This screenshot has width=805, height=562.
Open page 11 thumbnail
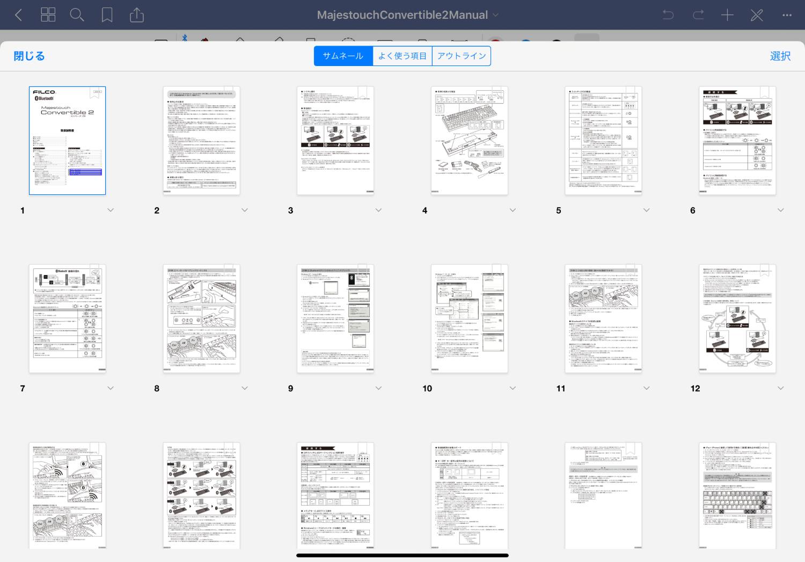coord(603,318)
